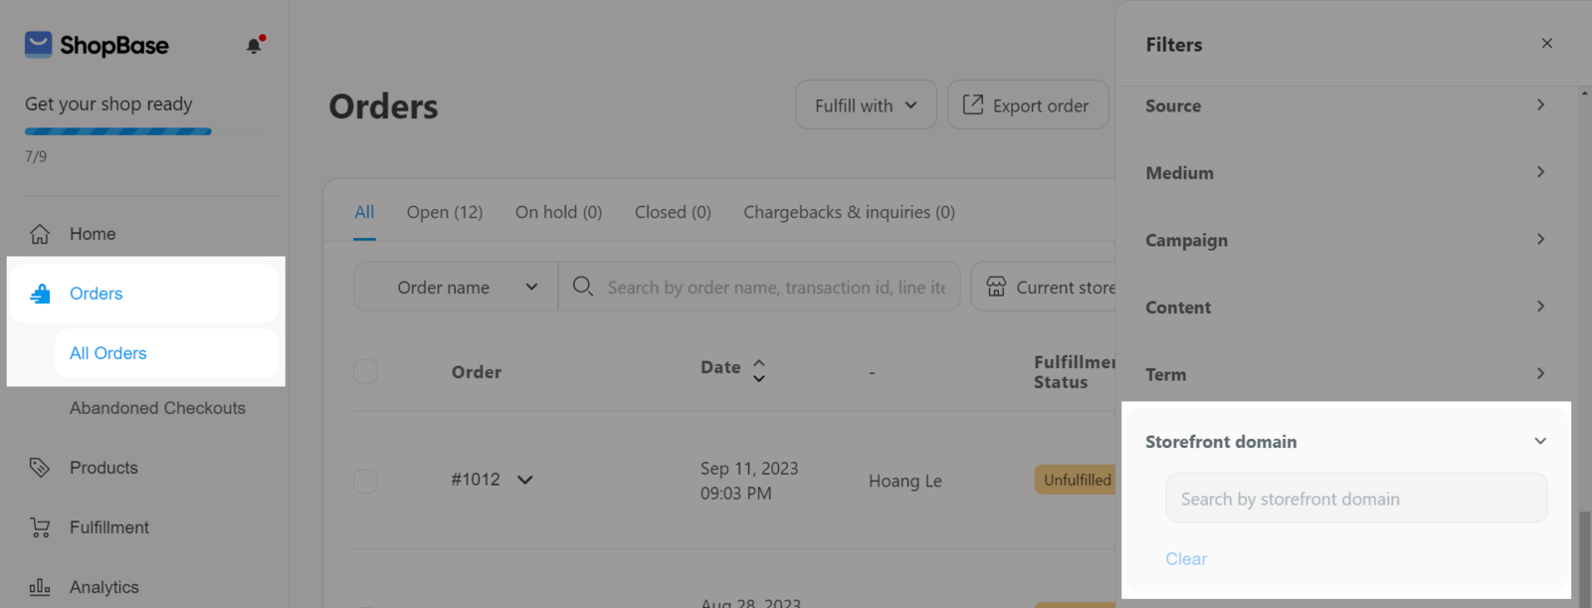Viewport: 1592px width, 608px height.
Task: Click the Export order icon
Action: click(973, 105)
